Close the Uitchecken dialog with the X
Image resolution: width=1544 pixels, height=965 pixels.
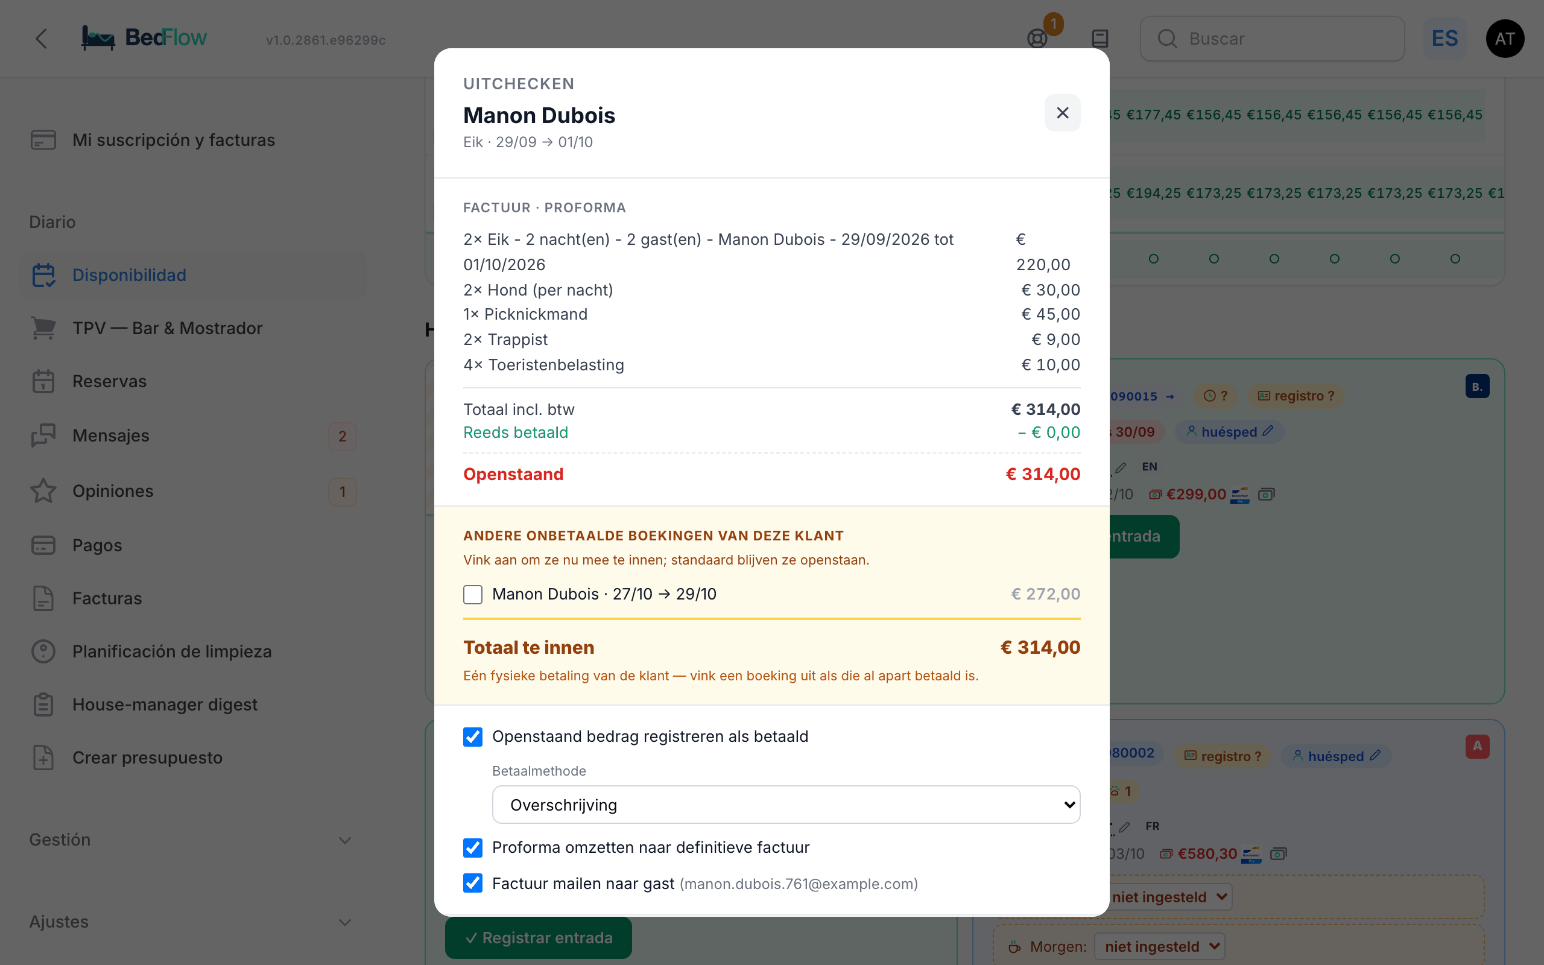pyautogui.click(x=1062, y=113)
